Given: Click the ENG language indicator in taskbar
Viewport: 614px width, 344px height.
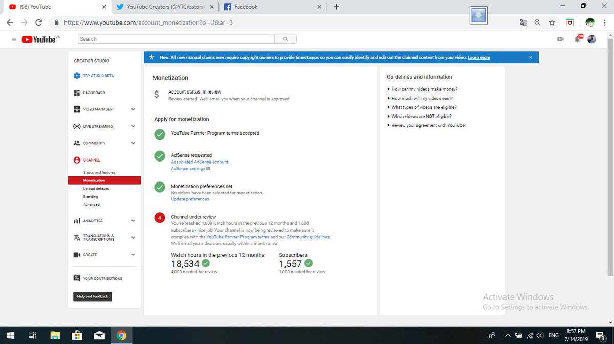Looking at the screenshot, I should click(553, 336).
